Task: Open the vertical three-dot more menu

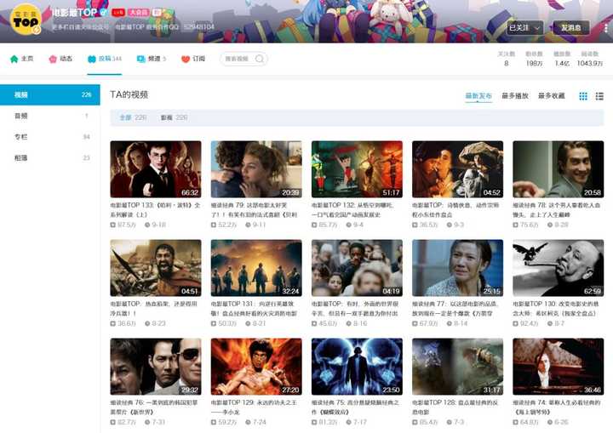Action: coord(606,28)
